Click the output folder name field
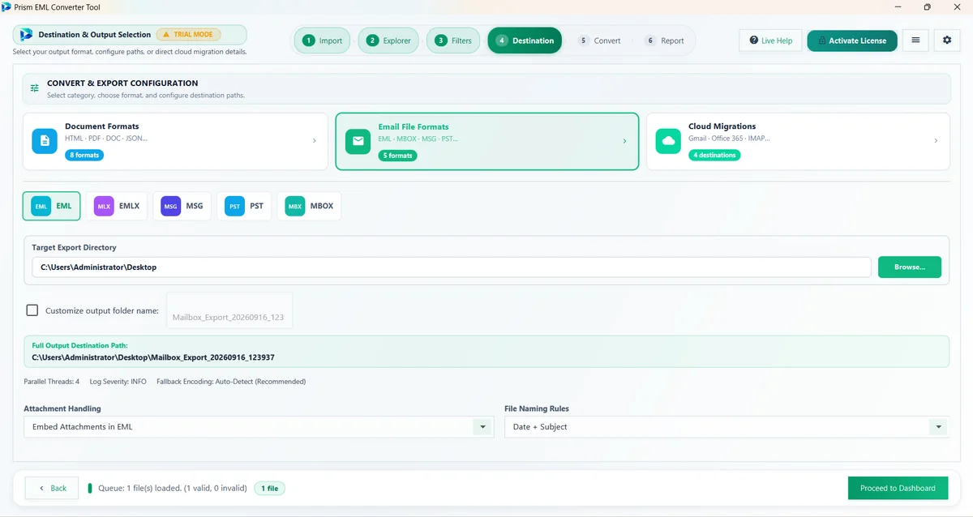The height and width of the screenshot is (517, 973). point(229,310)
